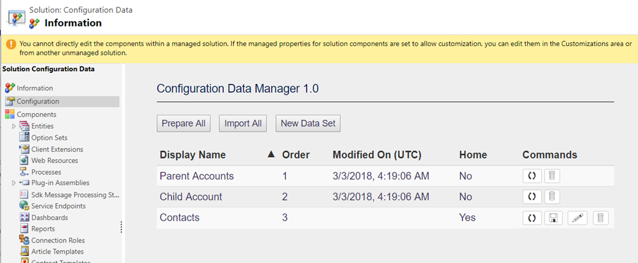Create a New Data Set

point(308,123)
